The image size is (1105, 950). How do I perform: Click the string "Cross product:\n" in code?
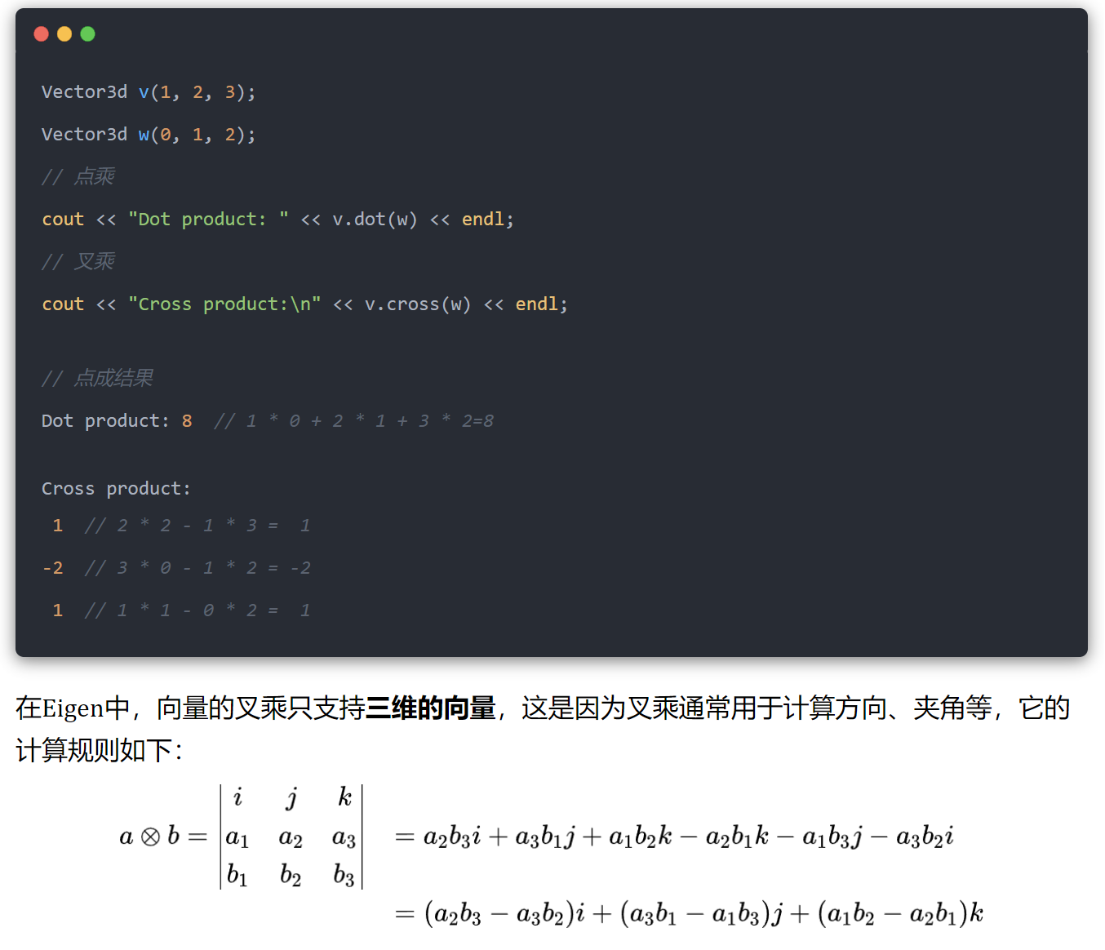click(x=224, y=304)
